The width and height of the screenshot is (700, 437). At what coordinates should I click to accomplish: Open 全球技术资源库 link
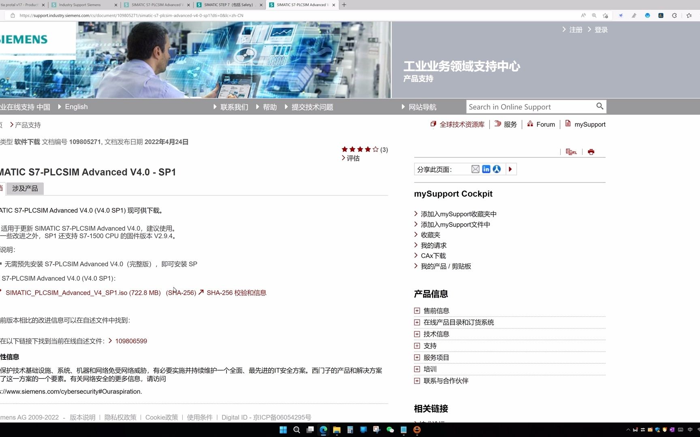pyautogui.click(x=462, y=125)
